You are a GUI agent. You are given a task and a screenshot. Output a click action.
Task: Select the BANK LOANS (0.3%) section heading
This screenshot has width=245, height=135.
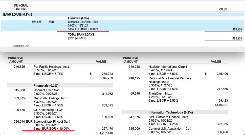[x=18, y=15]
